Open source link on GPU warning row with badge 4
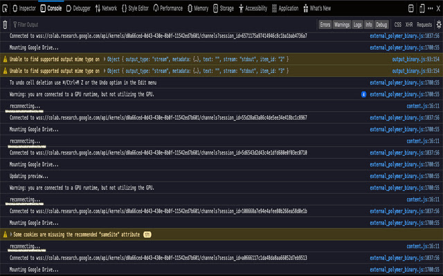Viewport: 443px width, 276px height. click(404, 95)
